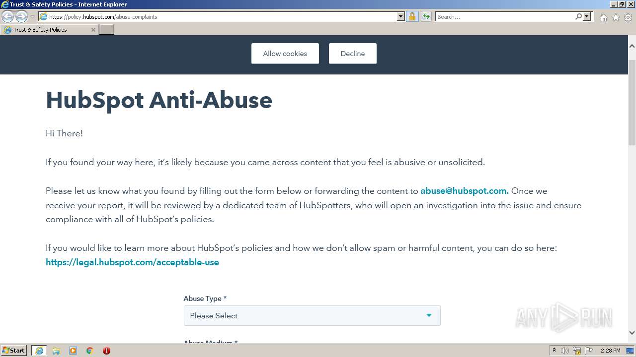The image size is (636, 357).
Task: Open the media player taskbar icon
Action: (73, 351)
